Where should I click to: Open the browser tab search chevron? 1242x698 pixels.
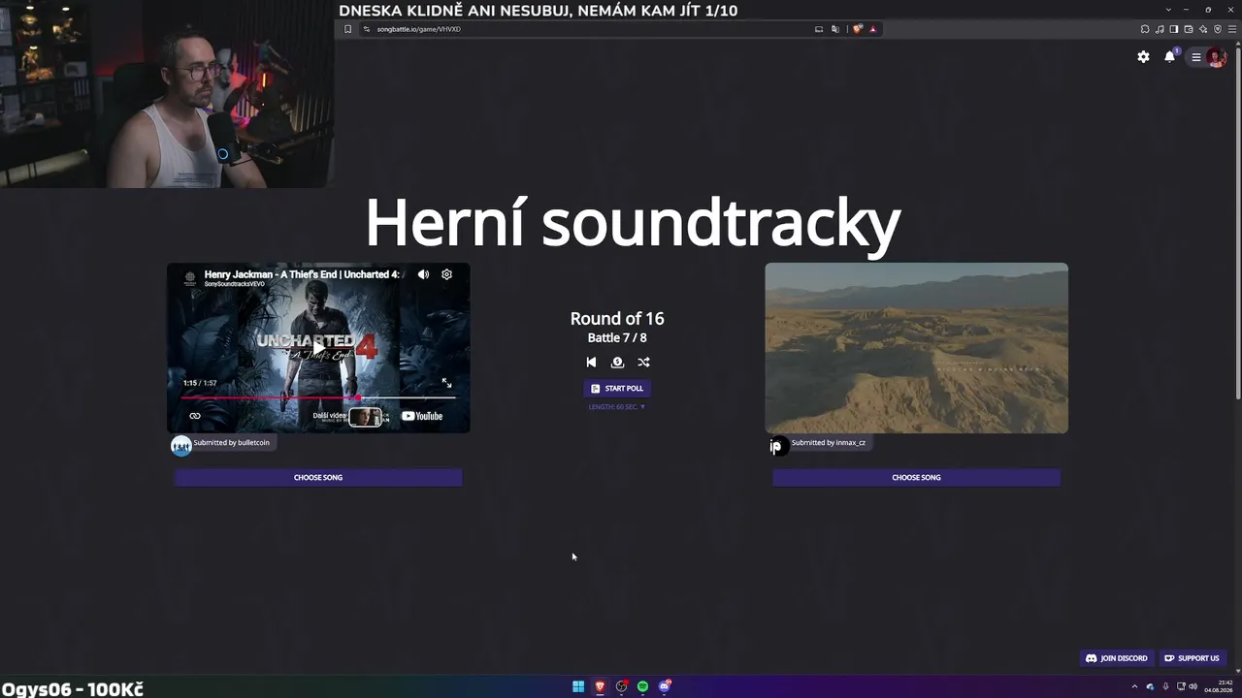[x=1168, y=10]
